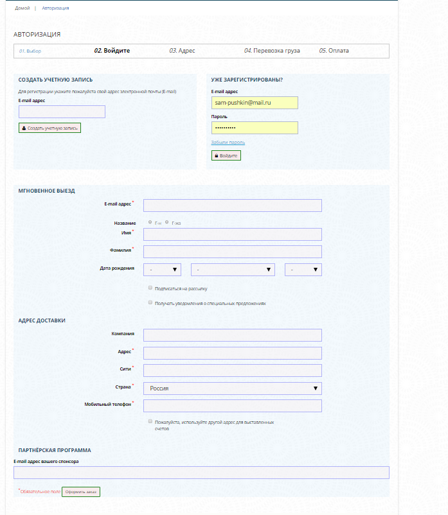Open the birth month dropdown
448x515 pixels.
[233, 270]
